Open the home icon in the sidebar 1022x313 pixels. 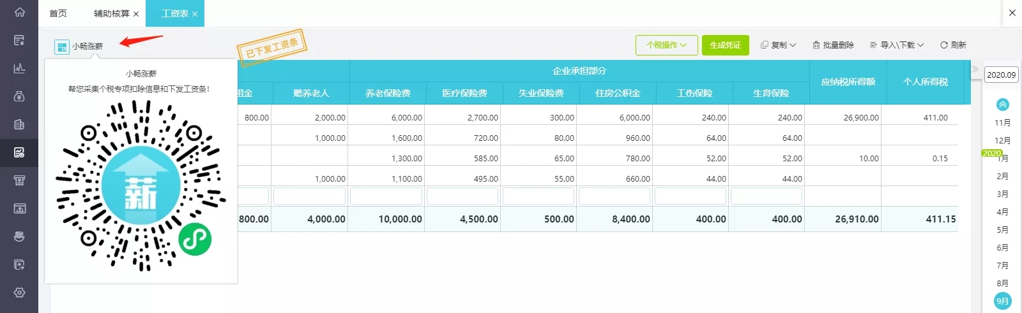[x=19, y=12]
